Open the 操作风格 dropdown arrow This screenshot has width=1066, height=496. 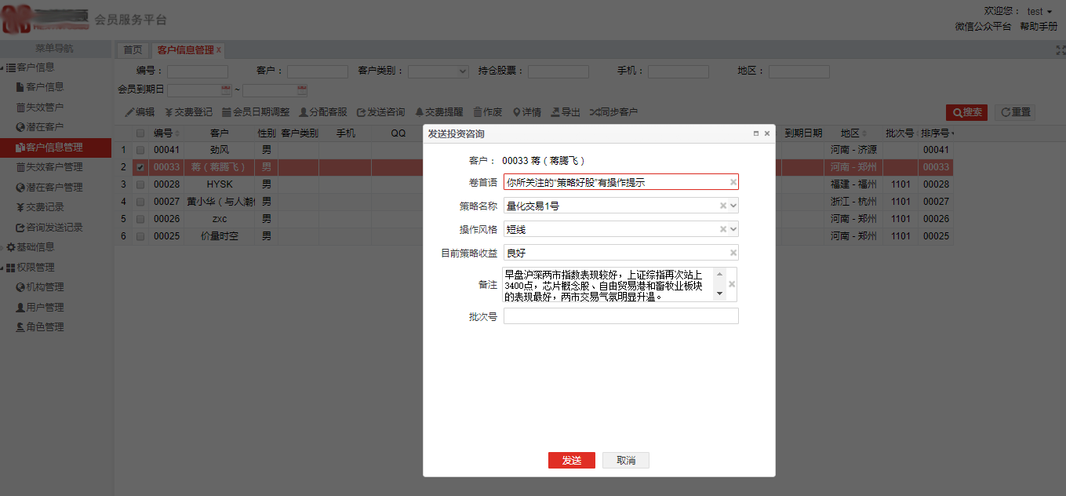click(733, 229)
